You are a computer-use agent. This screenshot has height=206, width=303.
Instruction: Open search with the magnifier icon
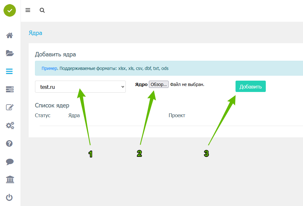[x=42, y=10]
